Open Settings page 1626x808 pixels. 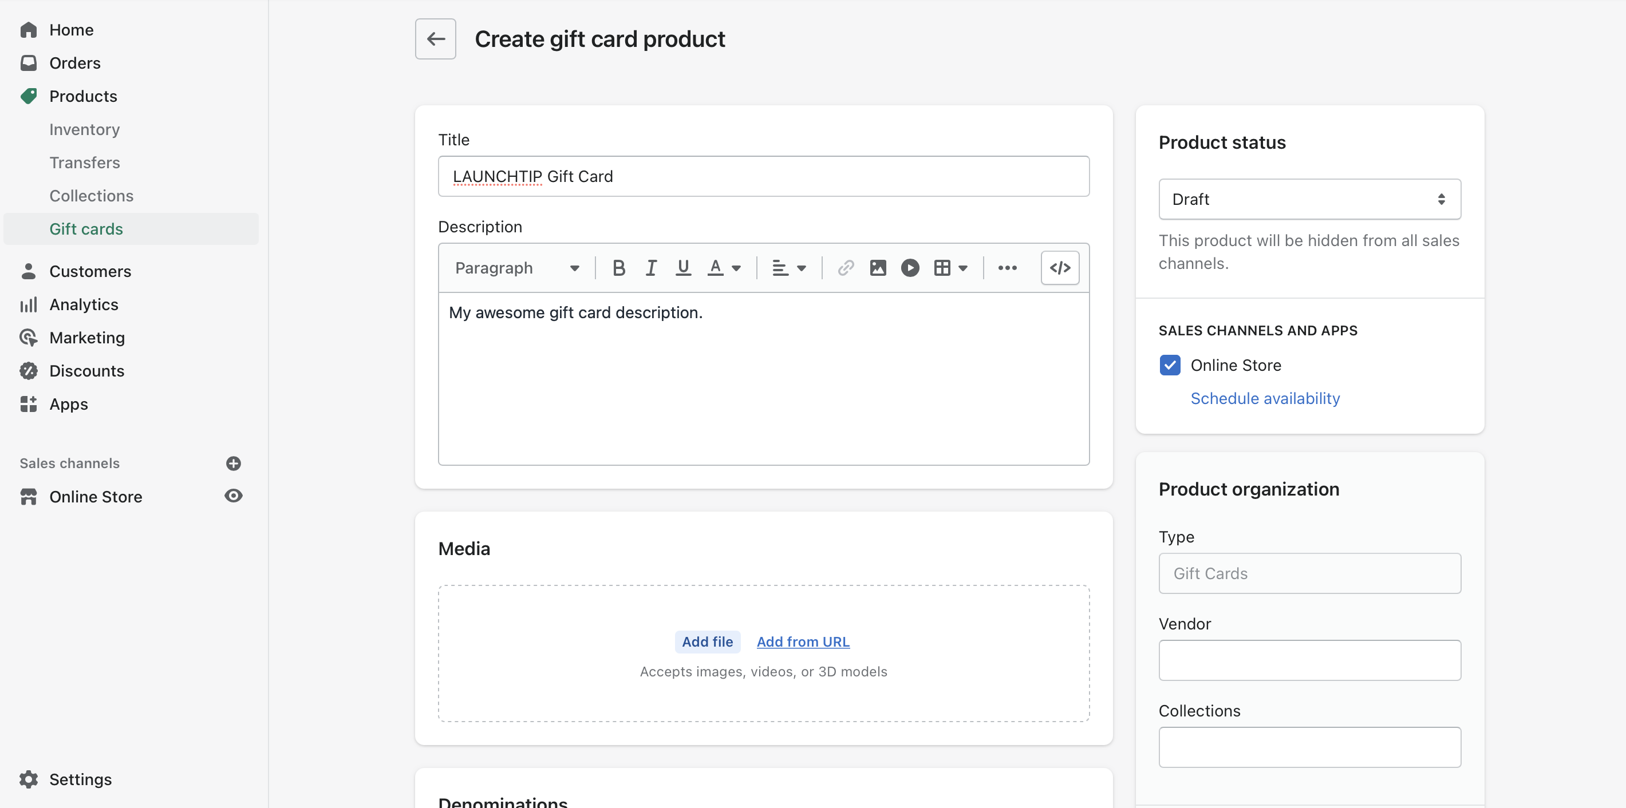click(x=81, y=779)
